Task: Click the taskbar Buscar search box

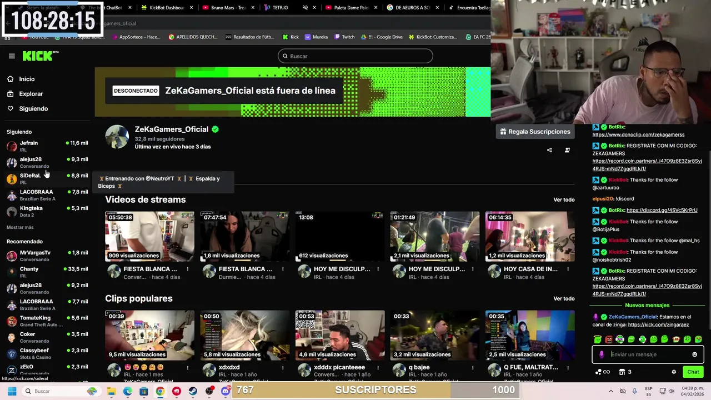Action: point(61,391)
